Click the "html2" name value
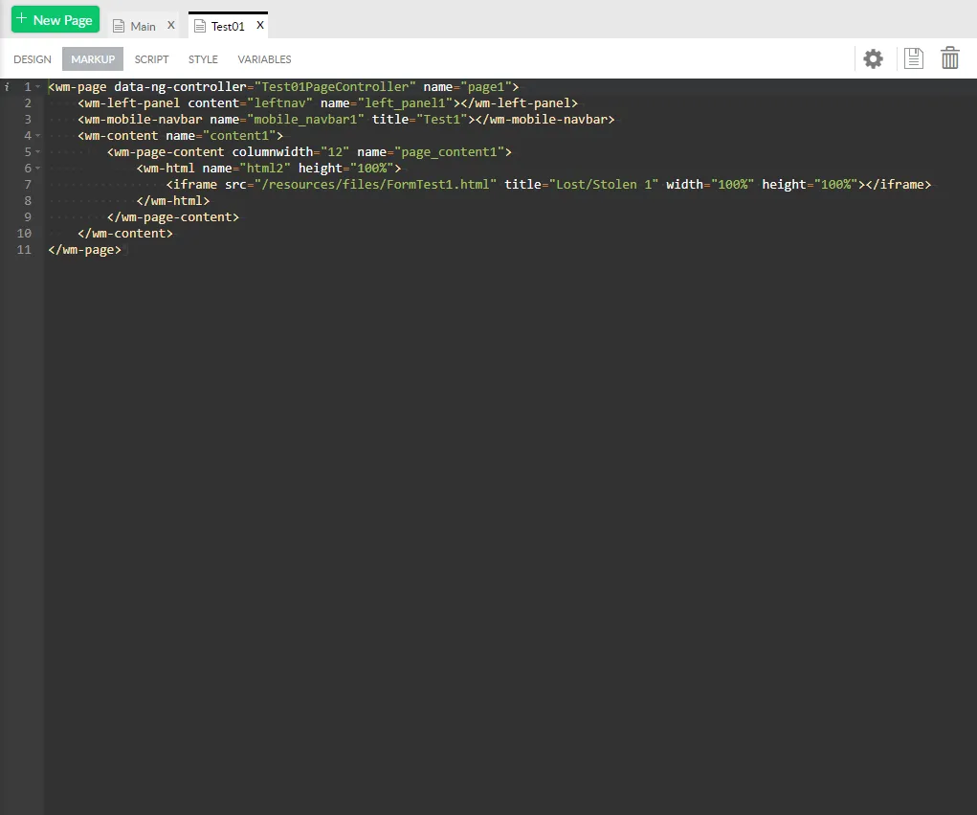The height and width of the screenshot is (815, 977). tap(265, 168)
